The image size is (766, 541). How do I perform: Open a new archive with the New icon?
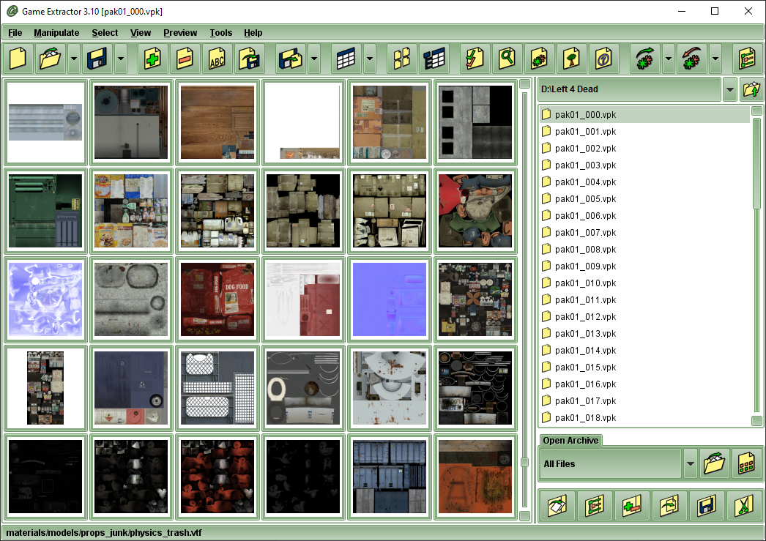[17, 59]
